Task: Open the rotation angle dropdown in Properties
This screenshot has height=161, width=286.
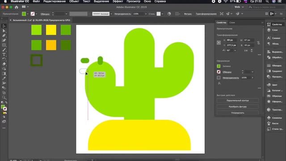Action: pyautogui.click(x=235, y=51)
